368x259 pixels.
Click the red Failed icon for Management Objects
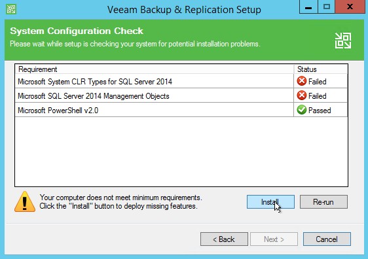click(302, 95)
